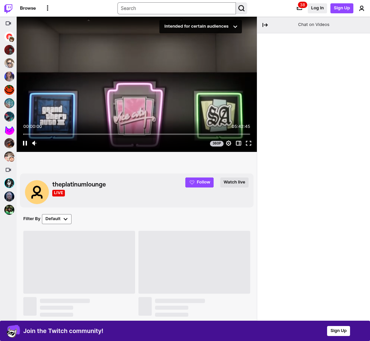Open the woman on blue background avatar
Image resolution: width=370 pixels, height=341 pixels.
[9, 77]
